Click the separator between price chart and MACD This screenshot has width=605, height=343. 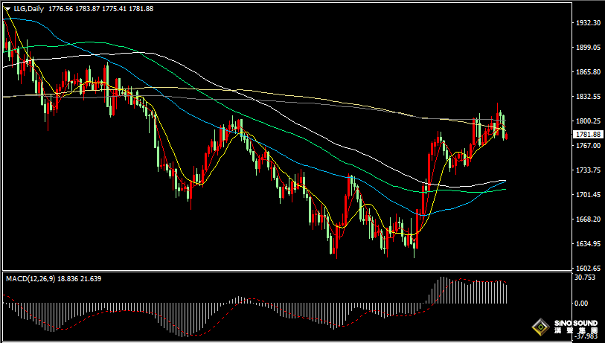[x=287, y=271]
